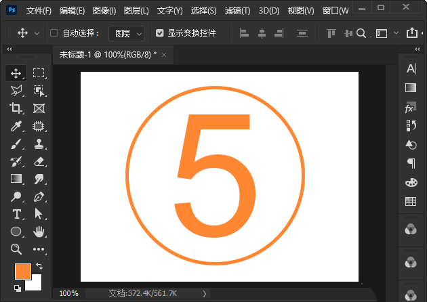The height and width of the screenshot is (302, 427).
Task: Select the Brush tool
Action: click(16, 144)
